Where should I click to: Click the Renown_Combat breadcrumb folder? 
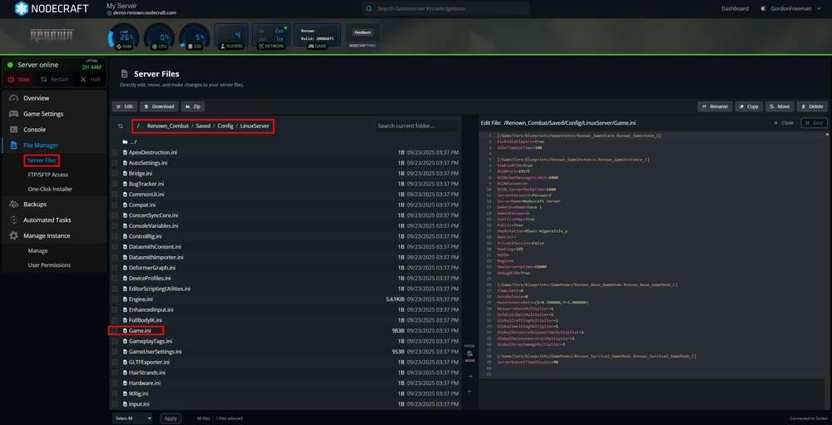[167, 126]
